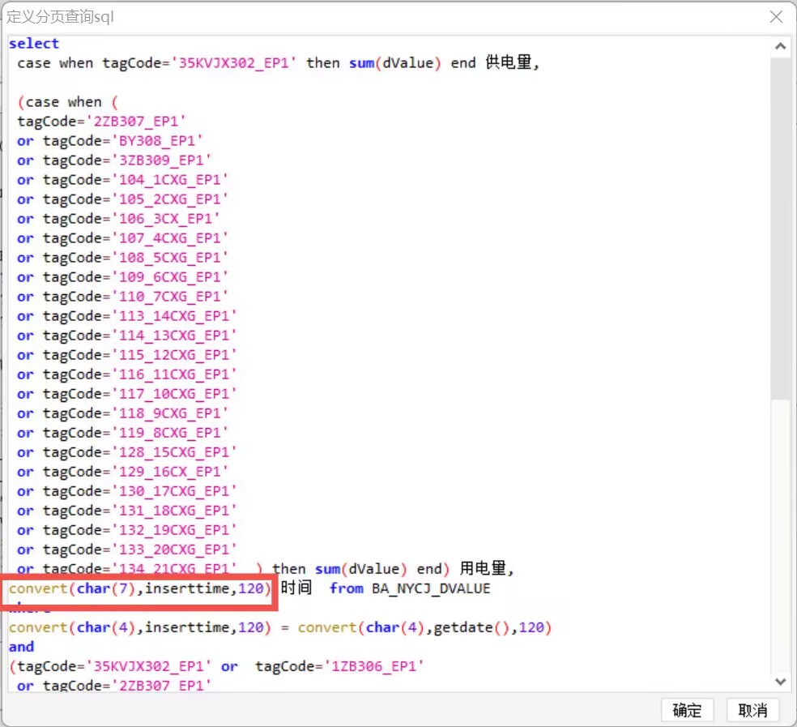The image size is (797, 727).
Task: Click the vertical scrollbar thumb
Action: point(781,228)
